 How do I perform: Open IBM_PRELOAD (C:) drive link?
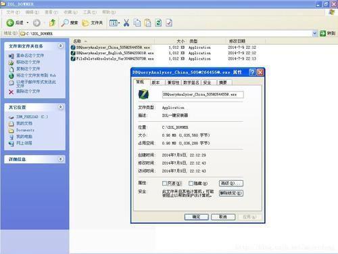[x=32, y=117]
